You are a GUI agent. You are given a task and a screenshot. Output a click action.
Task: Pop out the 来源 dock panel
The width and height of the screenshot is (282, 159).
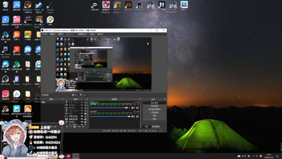pyautogui.click(x=87, y=99)
